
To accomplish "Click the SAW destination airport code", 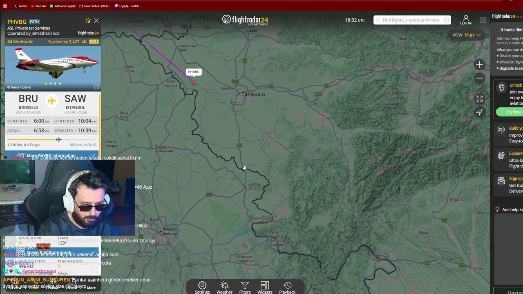I will click(75, 99).
